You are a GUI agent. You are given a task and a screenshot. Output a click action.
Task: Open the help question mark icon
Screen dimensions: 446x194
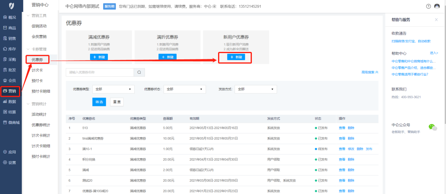[428, 6]
